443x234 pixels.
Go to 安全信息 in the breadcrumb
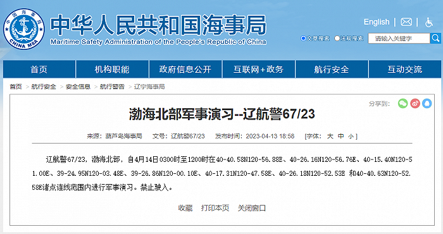tap(78, 87)
